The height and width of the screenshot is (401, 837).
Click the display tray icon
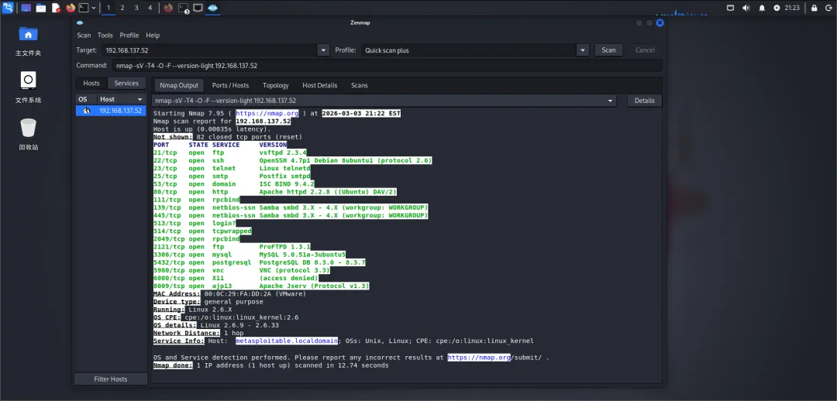(731, 8)
